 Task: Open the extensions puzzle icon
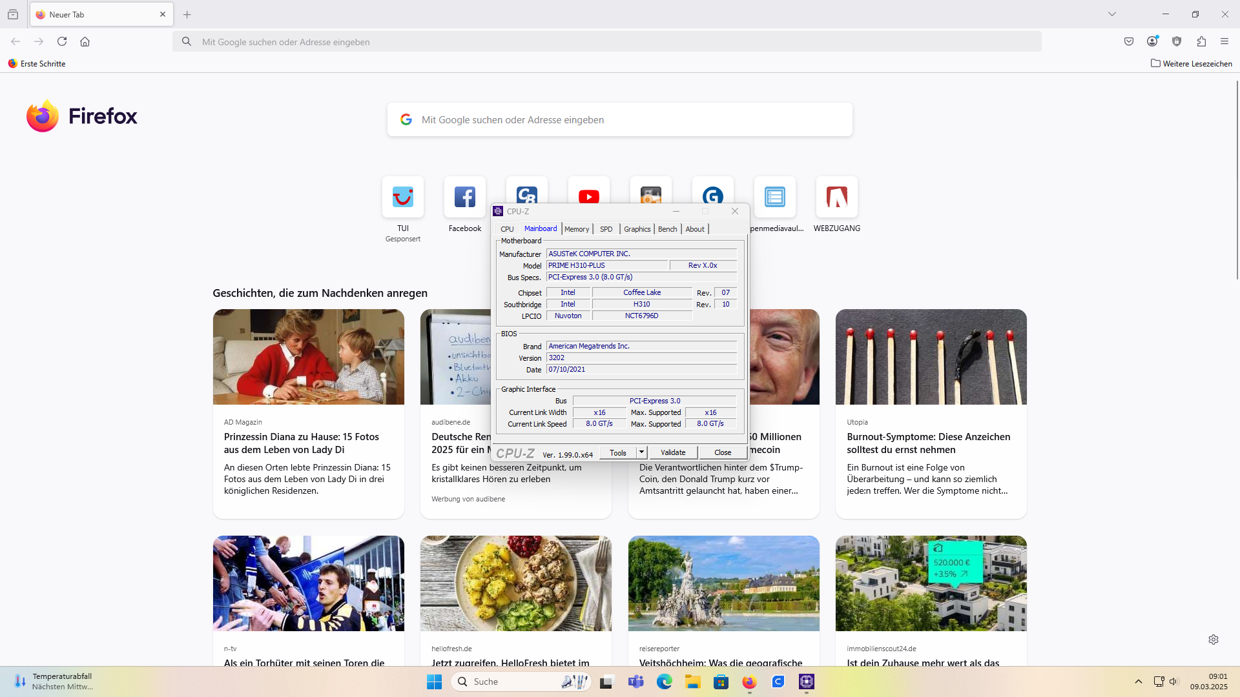[x=1201, y=42]
